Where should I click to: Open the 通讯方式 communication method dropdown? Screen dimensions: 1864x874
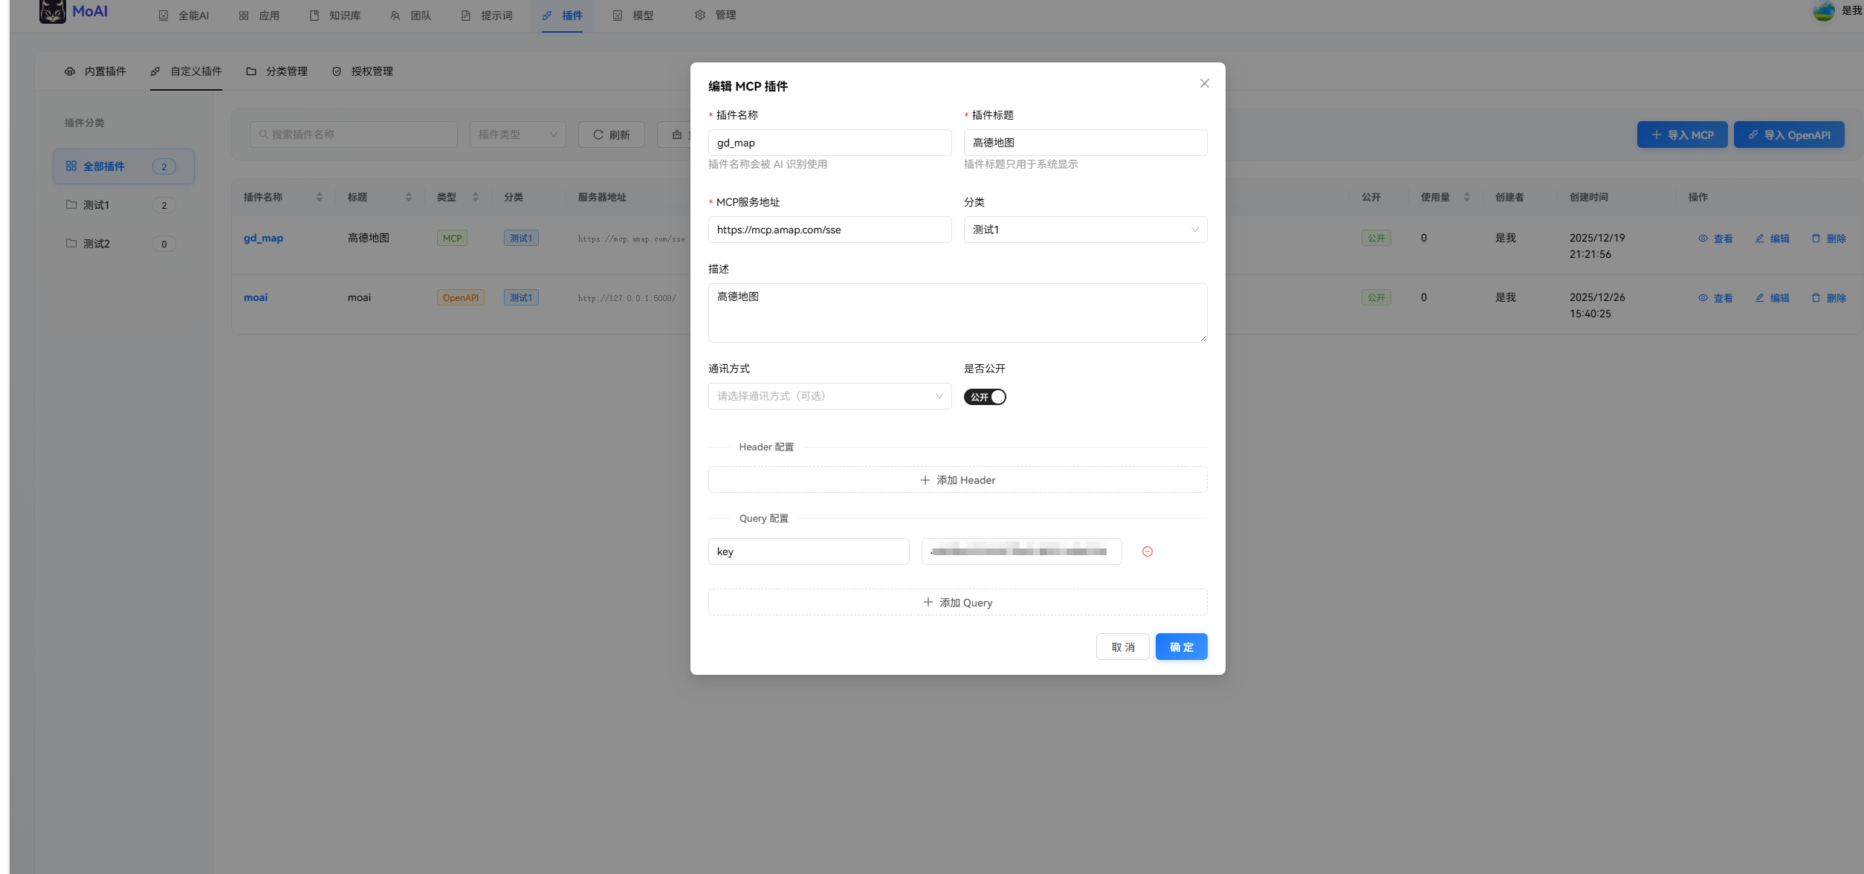point(829,396)
